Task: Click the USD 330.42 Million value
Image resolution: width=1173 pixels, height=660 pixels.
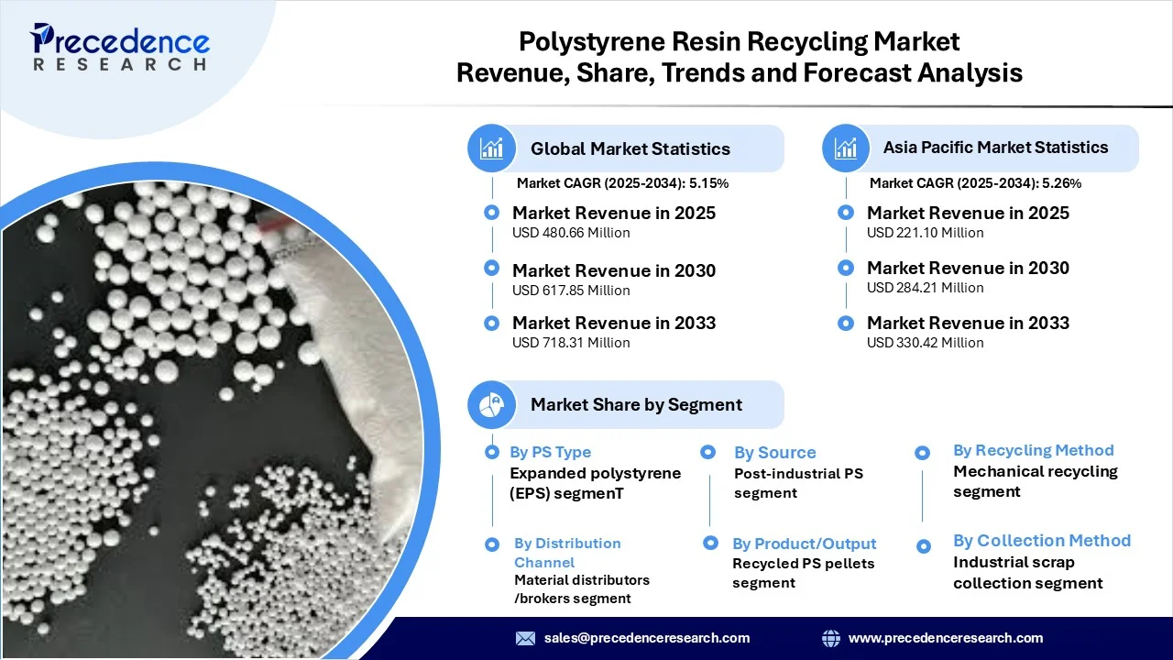Action: pyautogui.click(x=926, y=343)
